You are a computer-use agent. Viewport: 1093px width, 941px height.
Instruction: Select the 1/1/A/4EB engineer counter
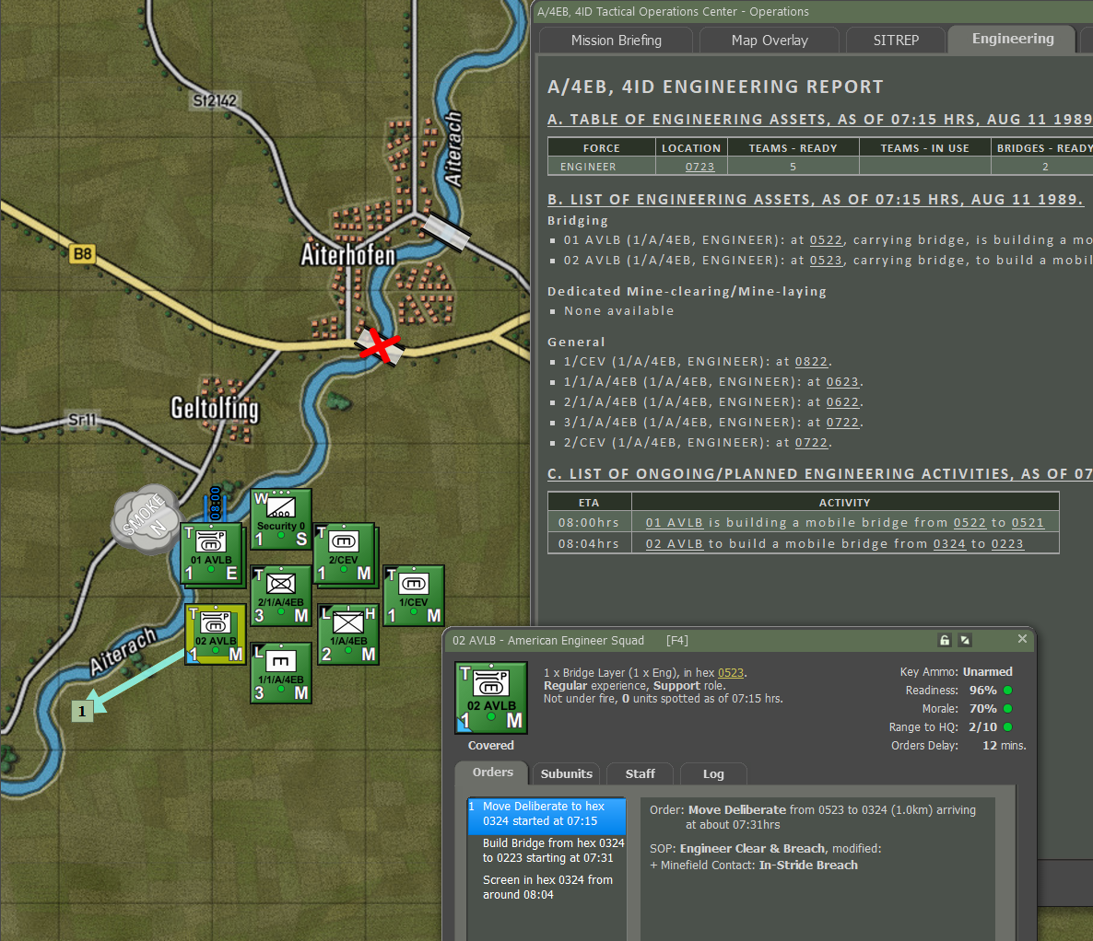pyautogui.click(x=280, y=672)
